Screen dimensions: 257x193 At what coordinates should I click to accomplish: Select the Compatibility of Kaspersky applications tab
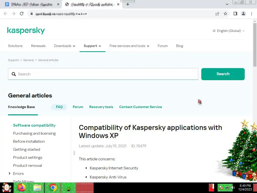[x=92, y=5]
